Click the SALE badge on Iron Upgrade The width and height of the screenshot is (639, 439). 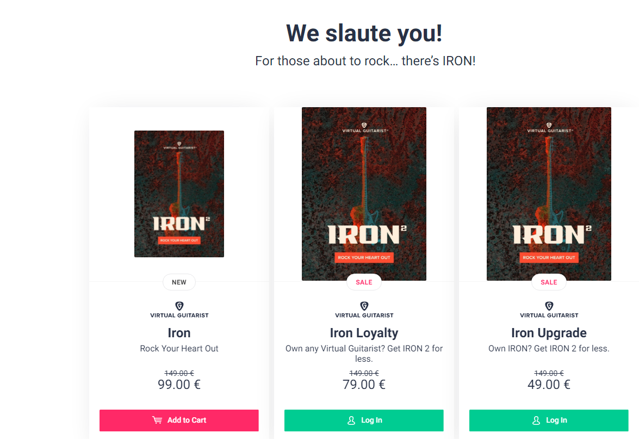pos(549,282)
